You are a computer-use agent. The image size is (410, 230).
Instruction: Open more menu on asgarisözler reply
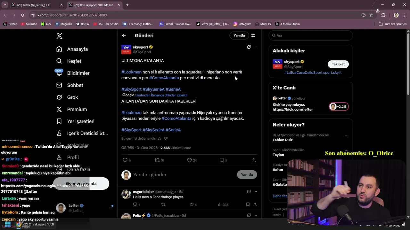point(255,192)
